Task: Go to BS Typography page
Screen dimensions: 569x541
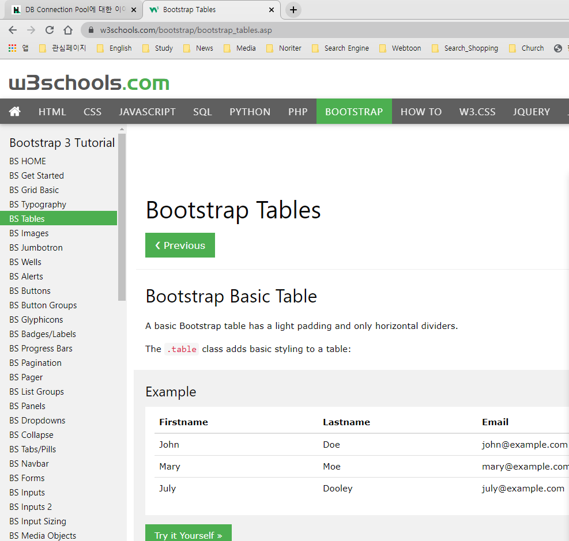Action: 58,204
